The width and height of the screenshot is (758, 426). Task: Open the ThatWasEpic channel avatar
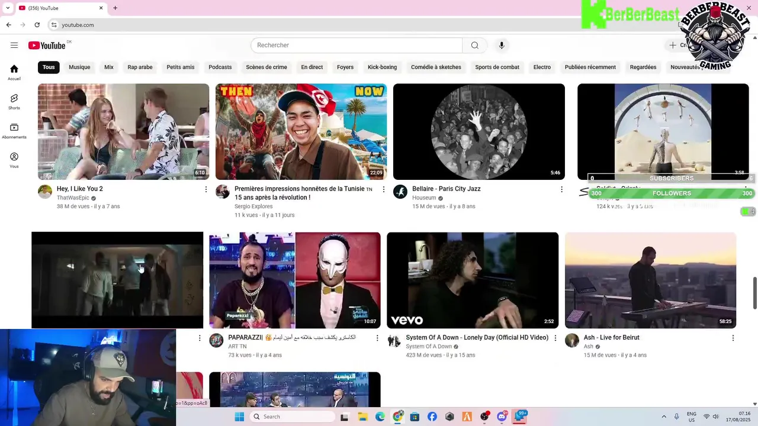45,192
